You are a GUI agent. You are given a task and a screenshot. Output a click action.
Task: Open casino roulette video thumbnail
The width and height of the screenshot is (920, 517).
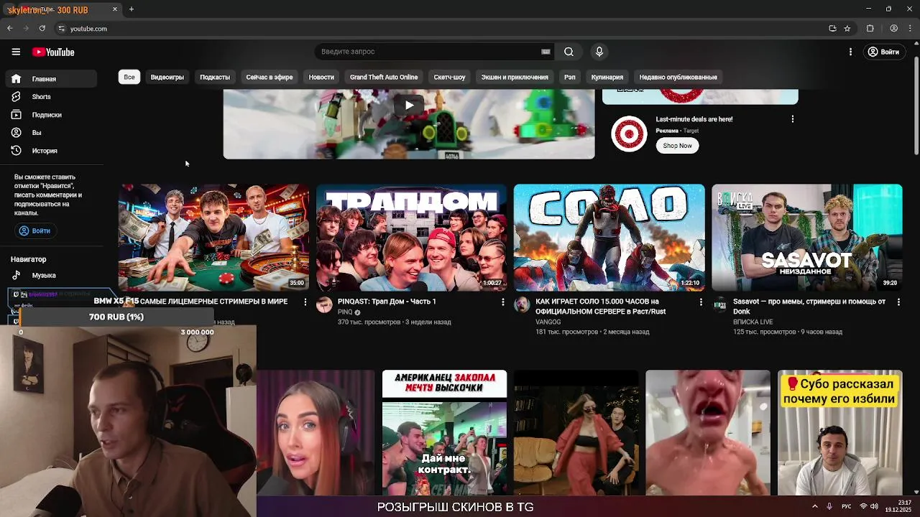pyautogui.click(x=213, y=237)
